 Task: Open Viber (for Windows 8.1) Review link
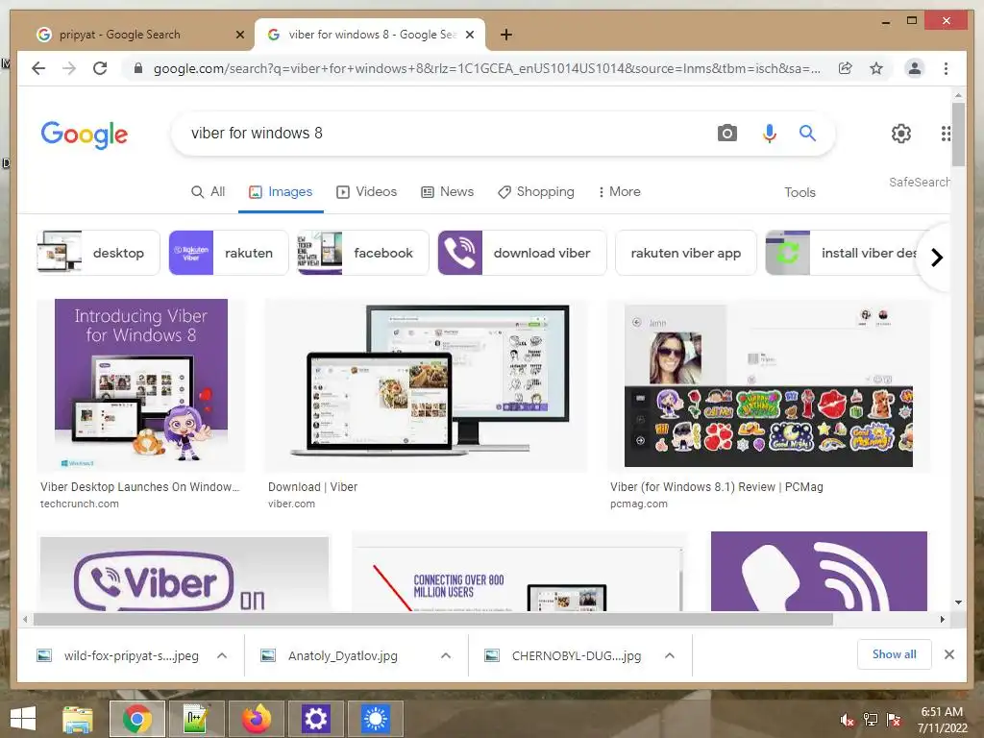pos(717,487)
